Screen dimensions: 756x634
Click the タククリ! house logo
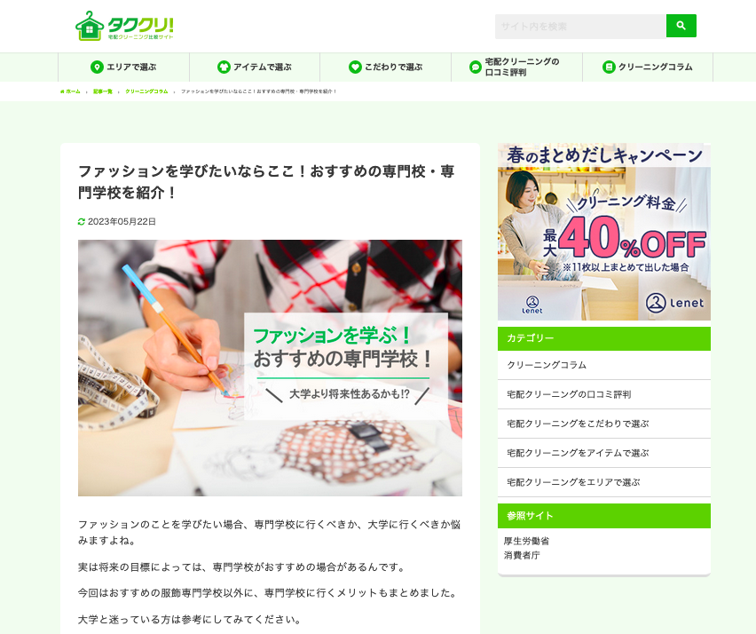[124, 26]
